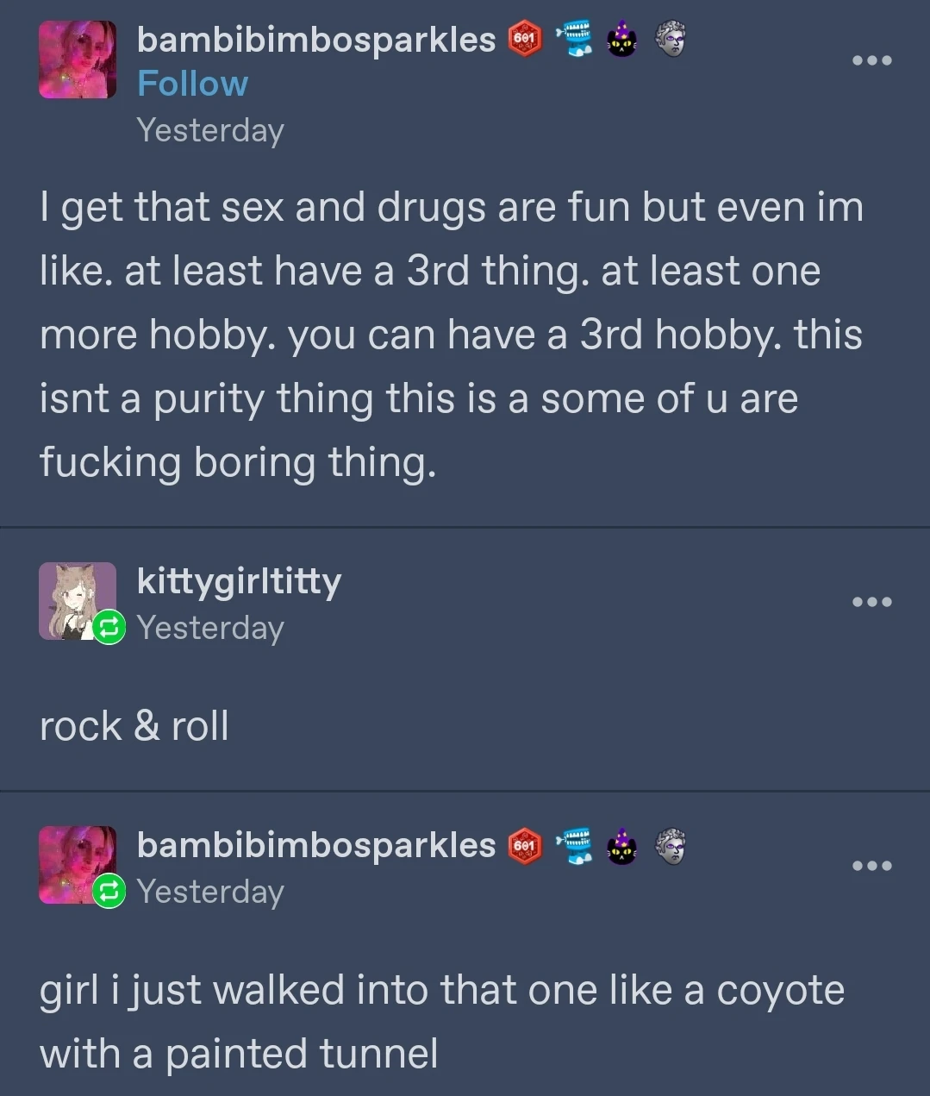The height and width of the screenshot is (1096, 930).
Task: Click the statue head badge on the top post
Action: [x=670, y=40]
